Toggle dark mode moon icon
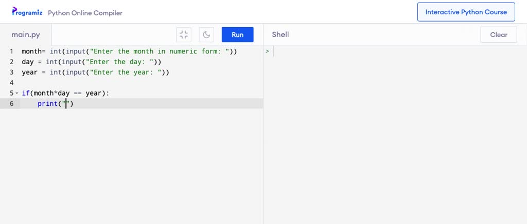 click(x=206, y=34)
